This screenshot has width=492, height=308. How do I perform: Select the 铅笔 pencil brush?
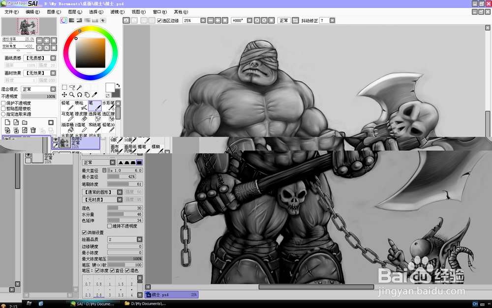click(x=67, y=105)
